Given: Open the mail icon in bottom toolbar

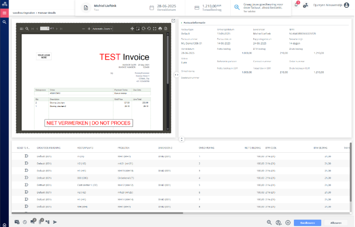Looking at the screenshot, I should tap(17, 222).
